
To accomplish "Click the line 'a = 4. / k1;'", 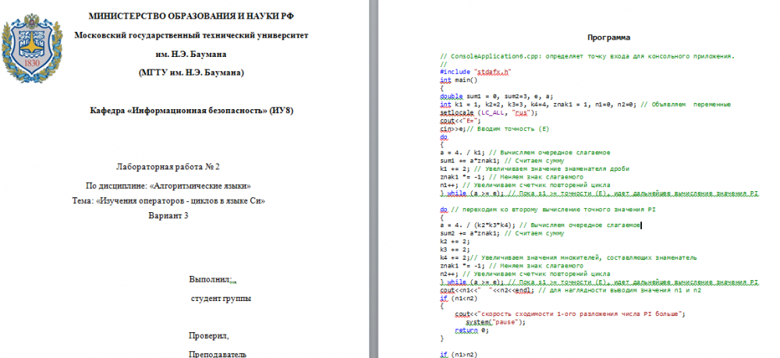I will pyautogui.click(x=525, y=153).
